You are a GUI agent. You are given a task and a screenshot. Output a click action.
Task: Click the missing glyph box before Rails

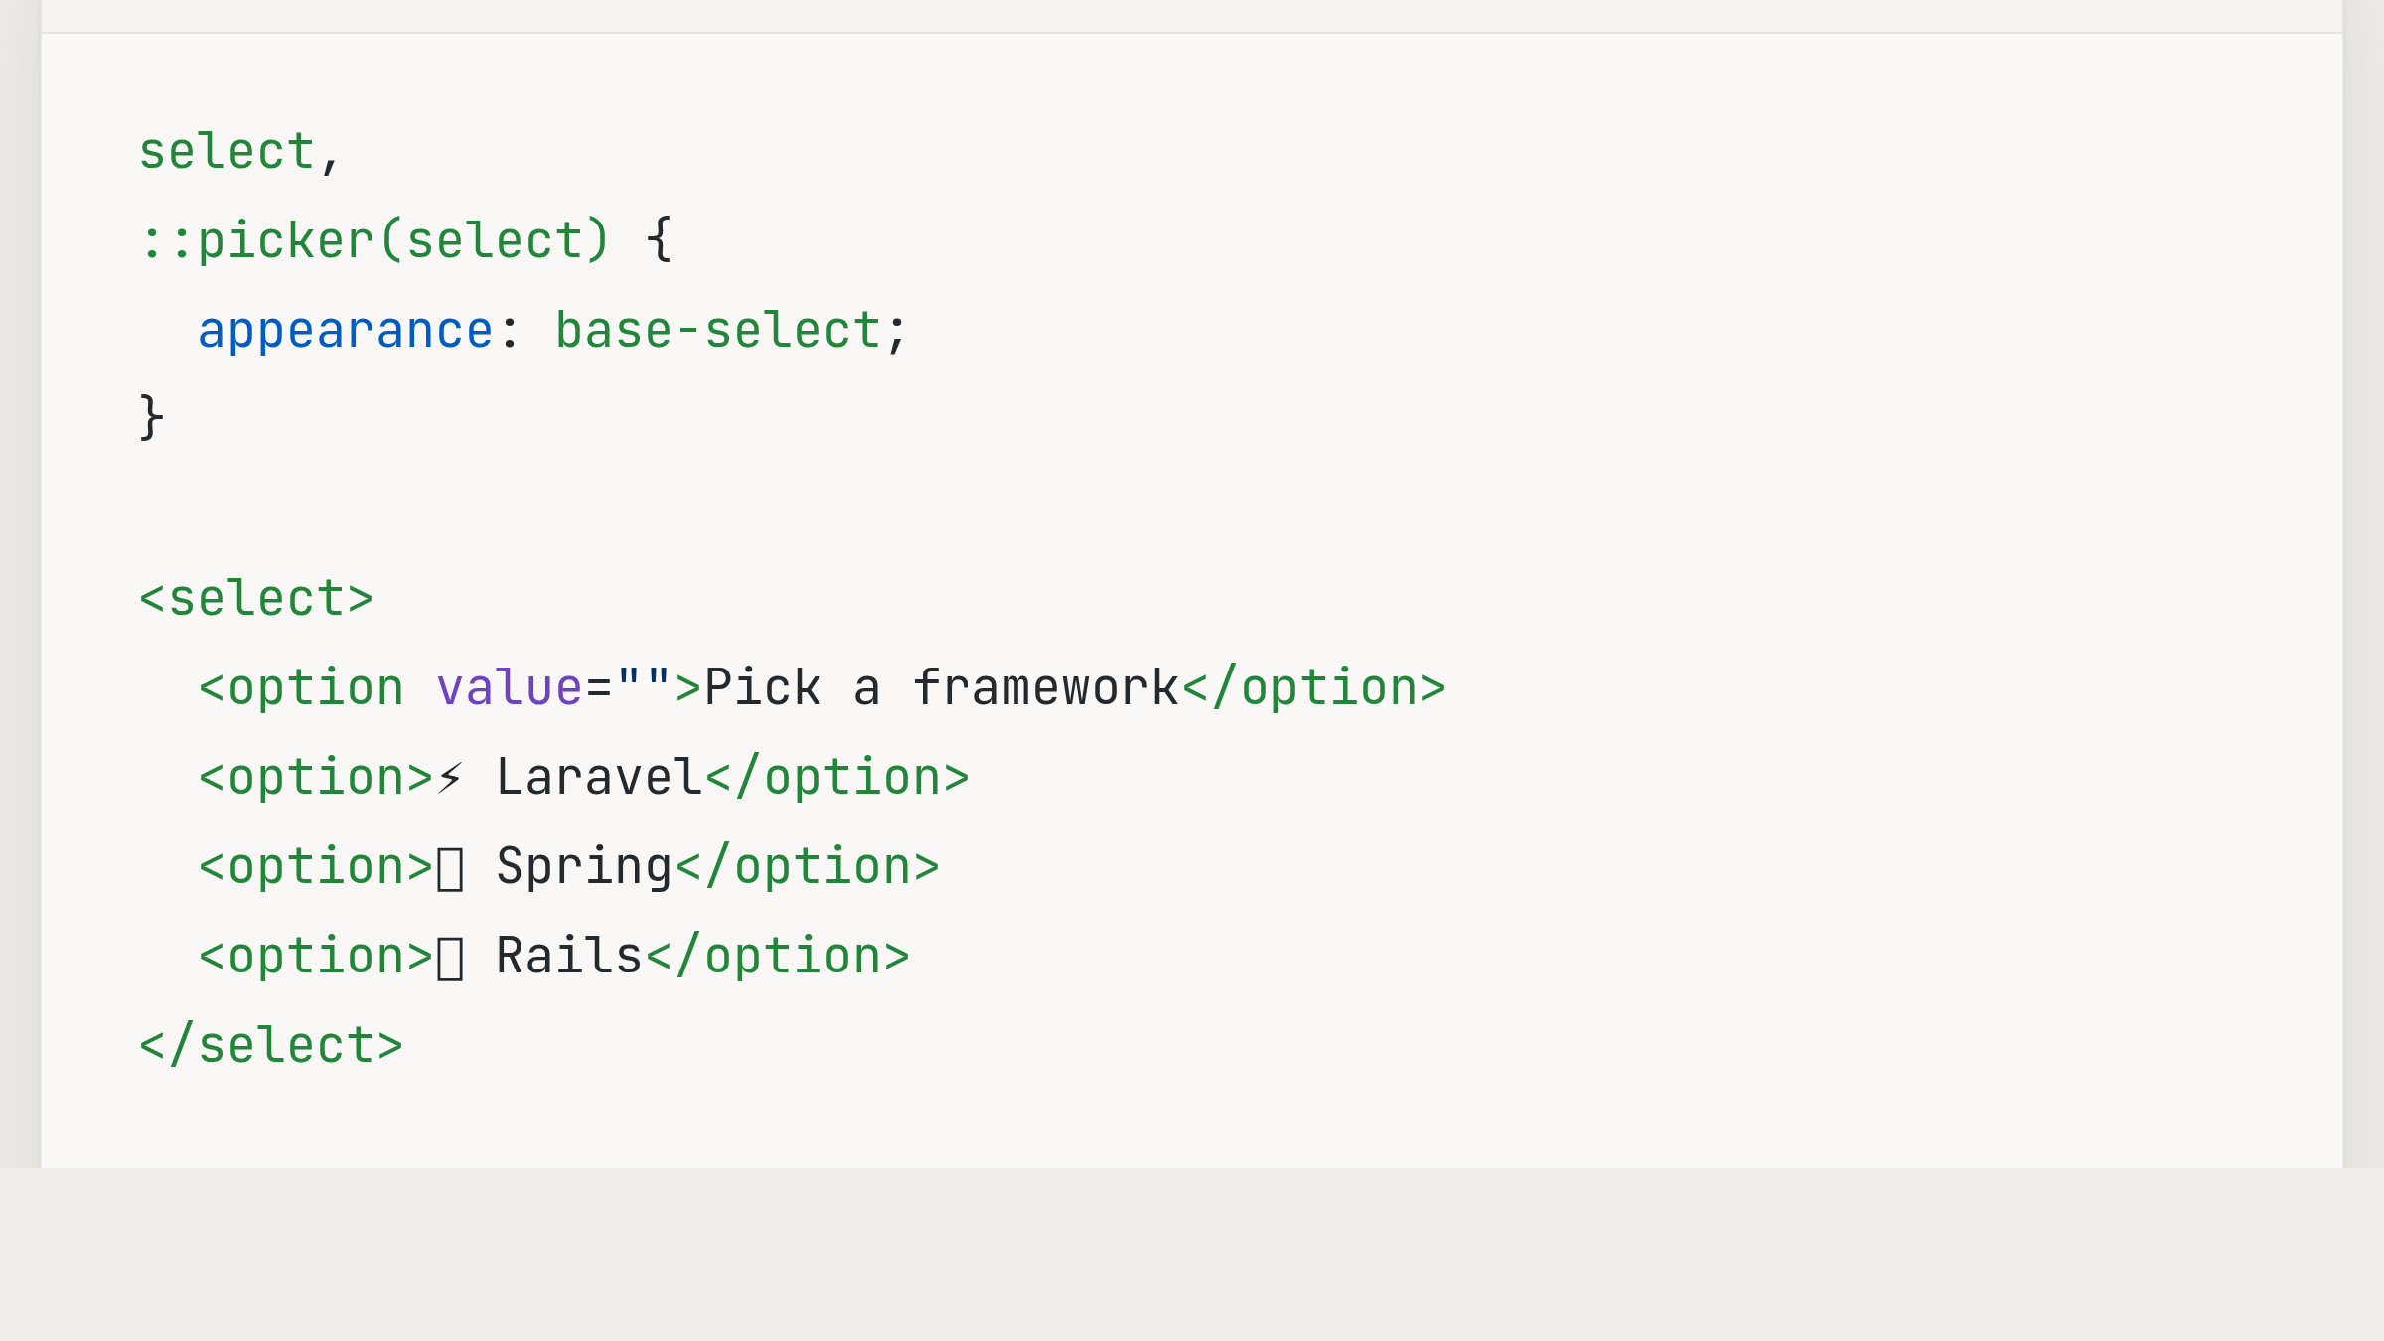450,958
